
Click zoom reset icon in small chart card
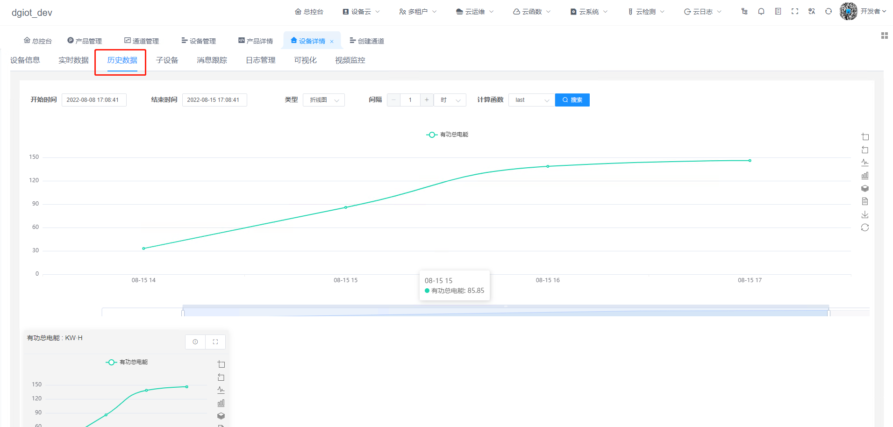(221, 377)
